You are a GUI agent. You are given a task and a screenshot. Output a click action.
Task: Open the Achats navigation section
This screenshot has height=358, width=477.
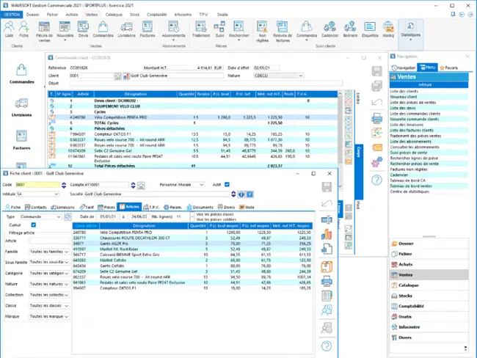click(429, 264)
